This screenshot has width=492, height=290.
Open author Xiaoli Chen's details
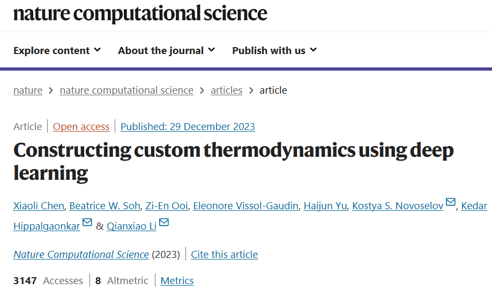click(x=39, y=206)
